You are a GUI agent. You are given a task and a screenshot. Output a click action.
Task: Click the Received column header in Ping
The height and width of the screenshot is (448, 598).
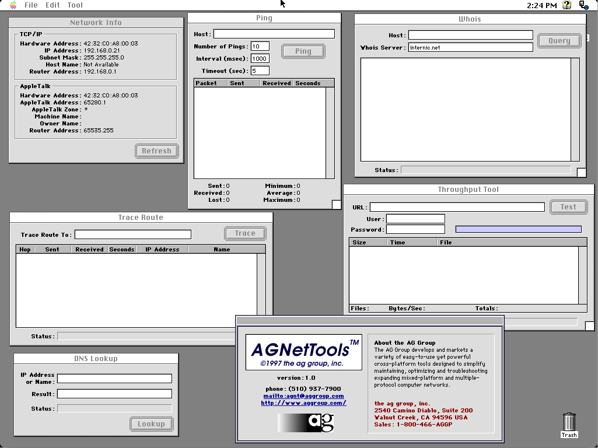click(x=277, y=83)
